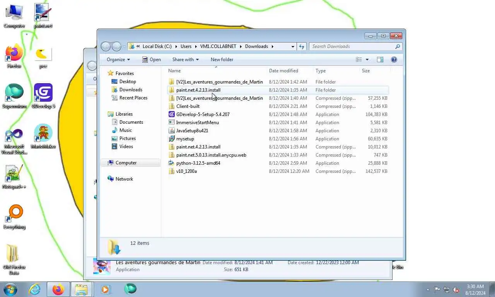Click the Open toolbar button
Viewport: 495px width, 297px height.
point(151,60)
